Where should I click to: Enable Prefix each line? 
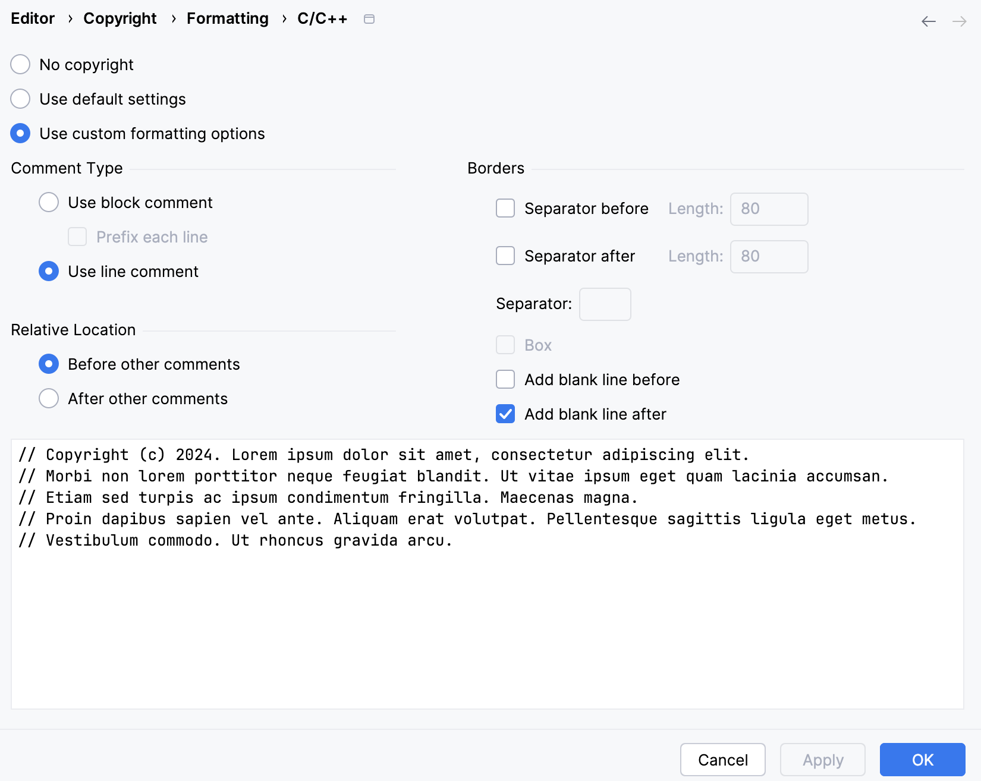[x=77, y=237]
